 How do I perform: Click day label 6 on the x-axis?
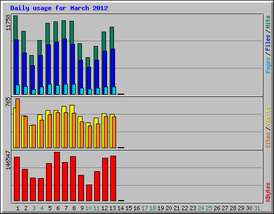pos(58,208)
